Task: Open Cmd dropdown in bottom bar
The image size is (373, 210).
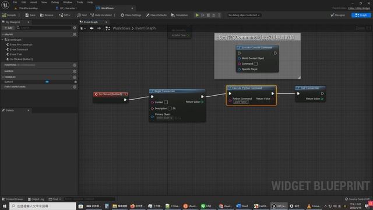Action: (55, 199)
